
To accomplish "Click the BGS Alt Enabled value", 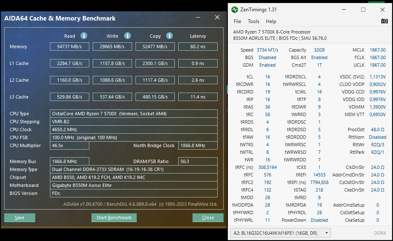I will pyautogui.click(x=319, y=57).
